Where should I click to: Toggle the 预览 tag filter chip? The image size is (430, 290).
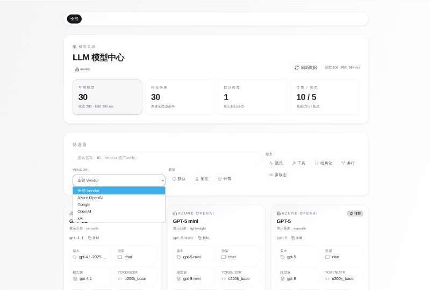tap(201, 179)
